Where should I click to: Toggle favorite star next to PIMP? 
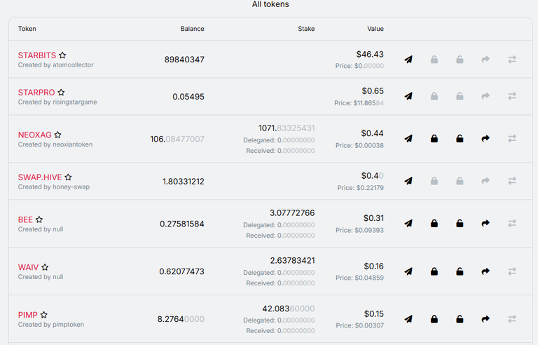(44, 314)
